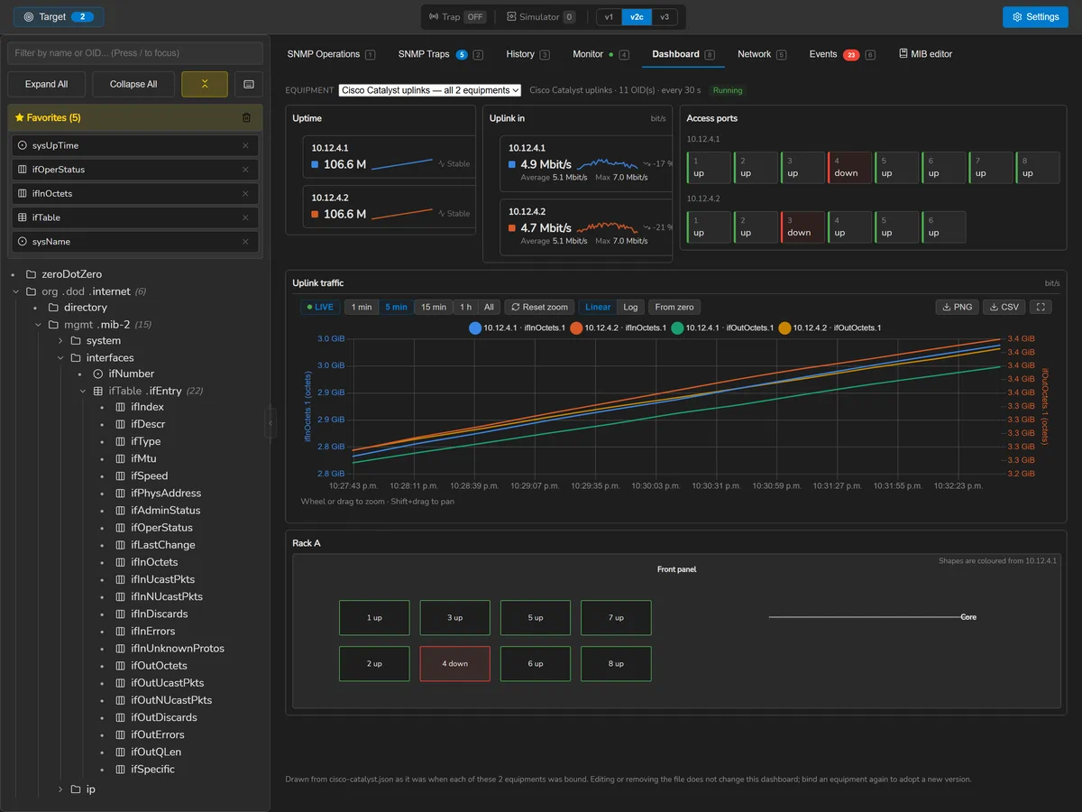The width and height of the screenshot is (1082, 812).
Task: Select SNMP version v3
Action: pyautogui.click(x=665, y=17)
